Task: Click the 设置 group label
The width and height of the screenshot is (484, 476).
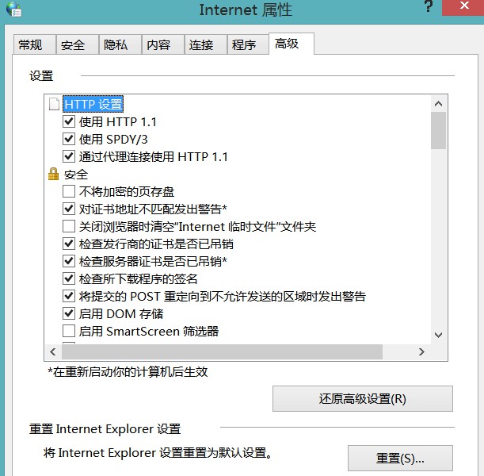Action: [41, 76]
